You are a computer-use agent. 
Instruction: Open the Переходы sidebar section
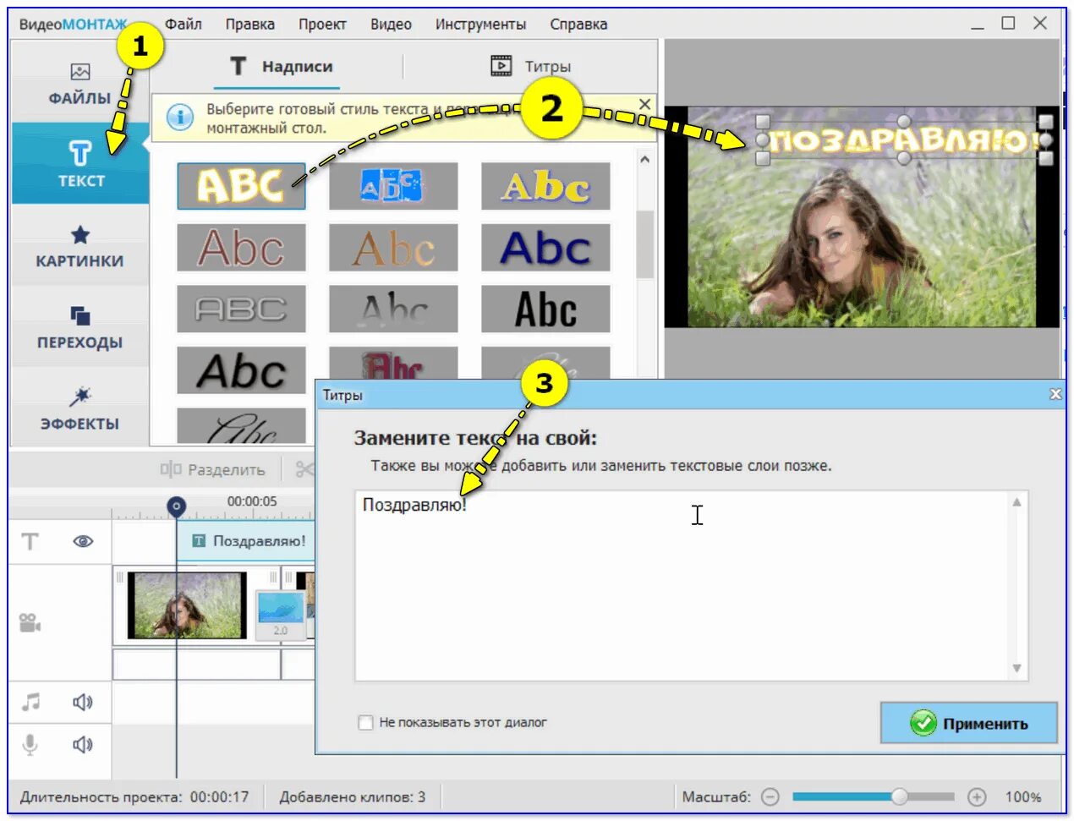(x=79, y=327)
